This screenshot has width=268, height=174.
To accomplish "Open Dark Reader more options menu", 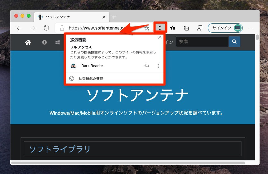I will coord(159,66).
